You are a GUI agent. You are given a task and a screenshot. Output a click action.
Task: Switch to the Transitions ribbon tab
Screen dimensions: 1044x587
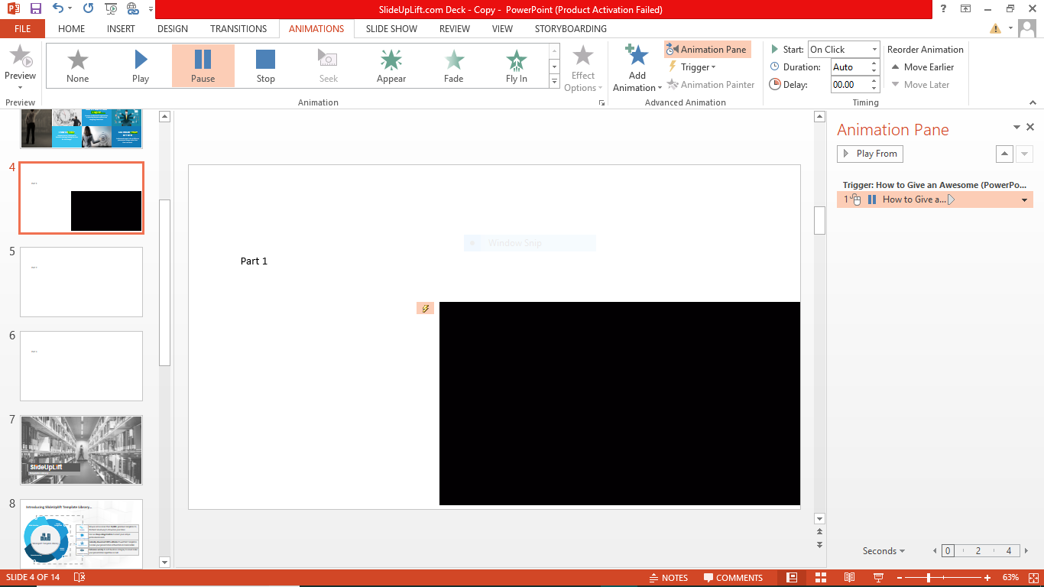(238, 29)
